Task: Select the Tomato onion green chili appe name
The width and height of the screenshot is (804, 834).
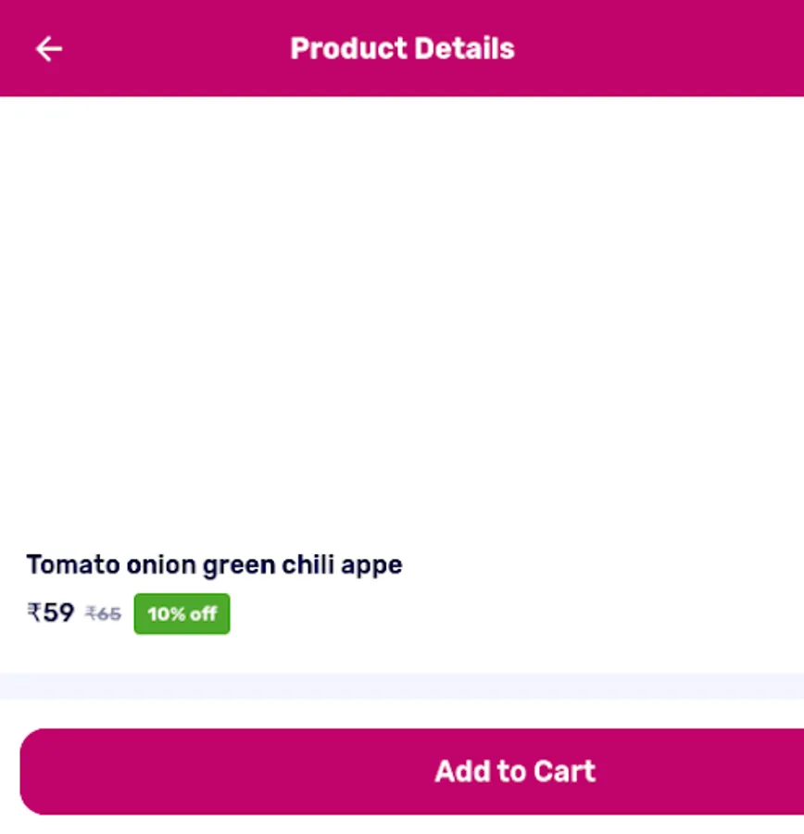Action: (214, 564)
